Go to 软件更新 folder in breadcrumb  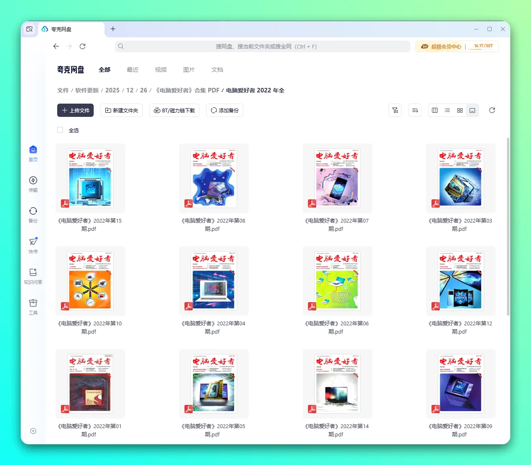point(87,90)
